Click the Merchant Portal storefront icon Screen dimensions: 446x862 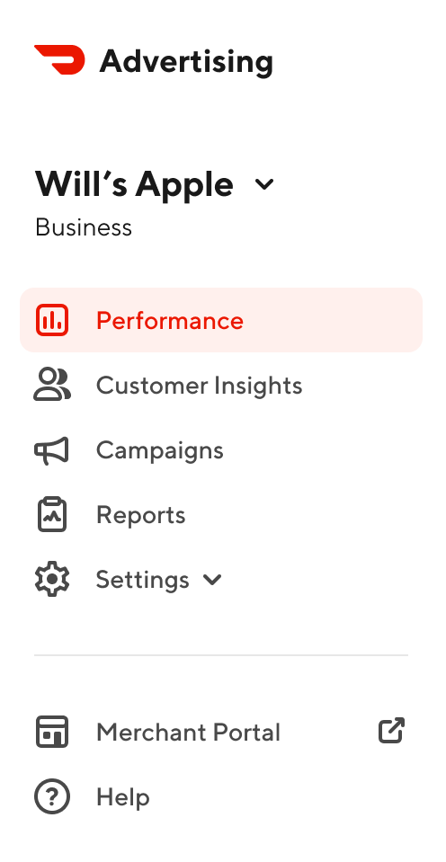52,732
